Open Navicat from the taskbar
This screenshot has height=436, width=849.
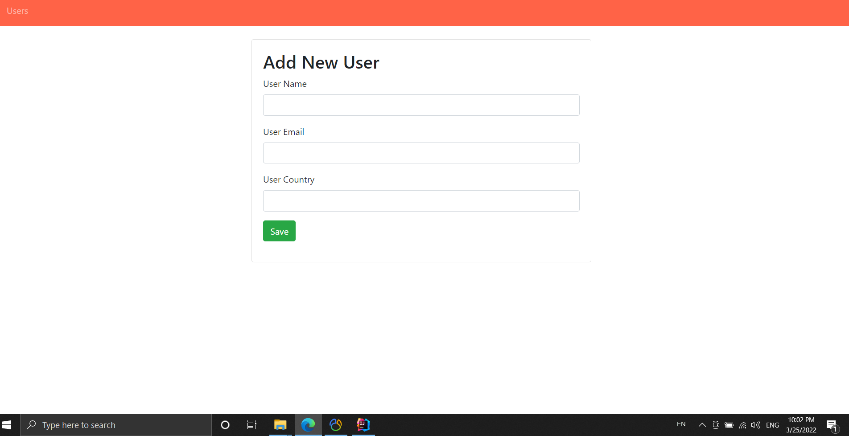tap(336, 424)
